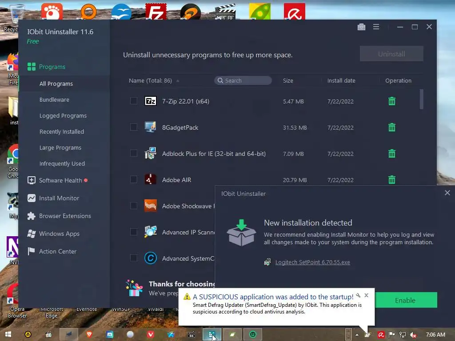This screenshot has height=341, width=455.
Task: Select the 7-Zip 22.01 (x64) row name
Action: (x=185, y=101)
